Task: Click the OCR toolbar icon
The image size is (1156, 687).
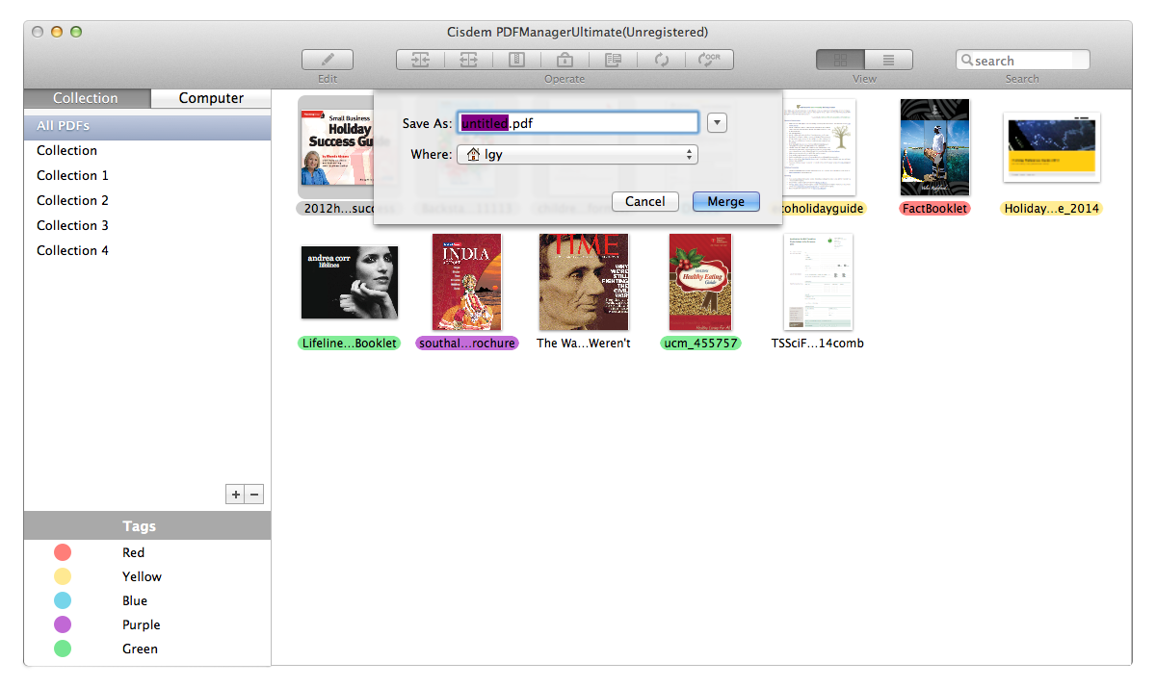Action: click(710, 60)
